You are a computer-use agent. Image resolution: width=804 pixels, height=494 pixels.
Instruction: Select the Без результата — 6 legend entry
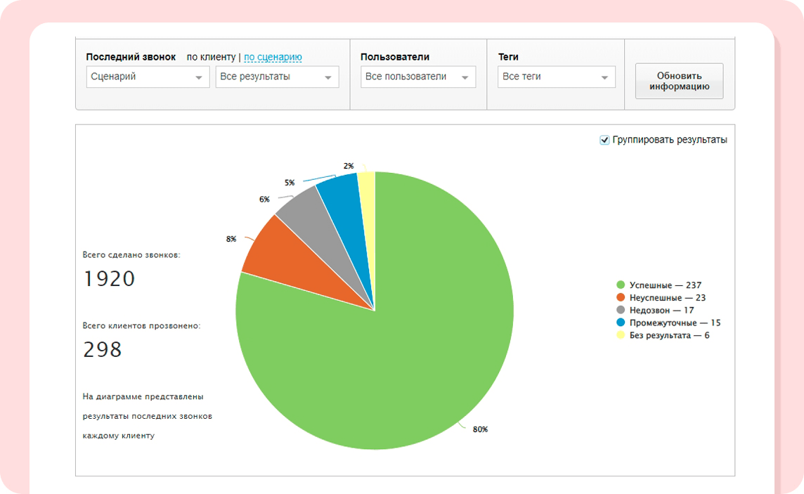click(663, 335)
